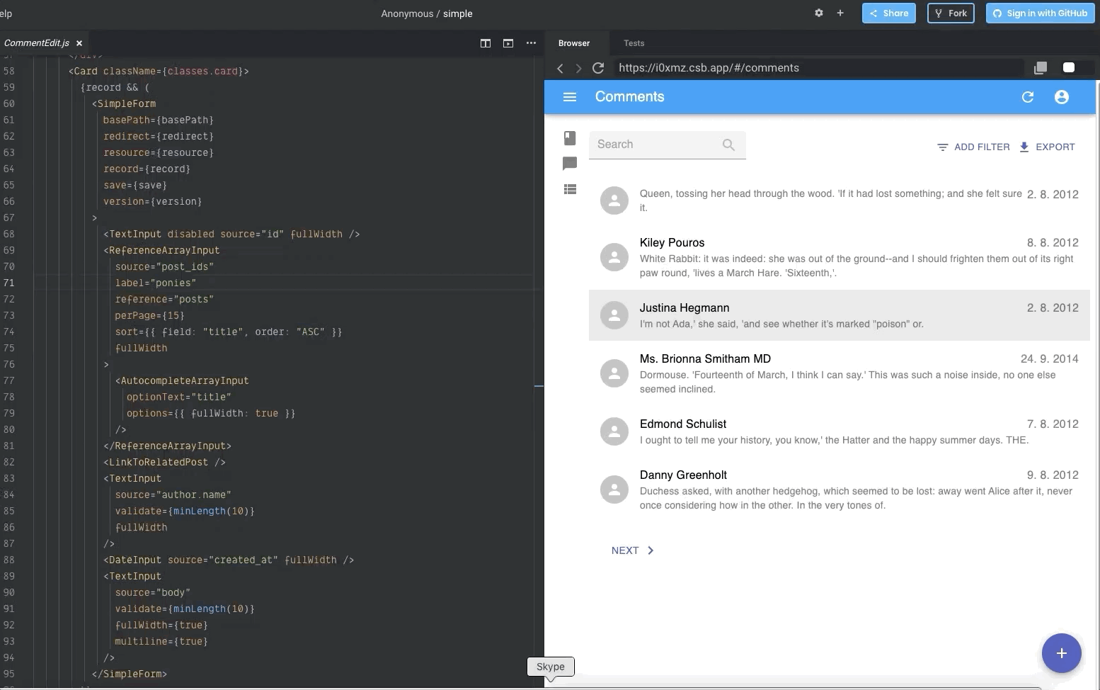Screen dimensions: 1100x690
Task: Switch to the Tests tab
Action: coord(634,43)
